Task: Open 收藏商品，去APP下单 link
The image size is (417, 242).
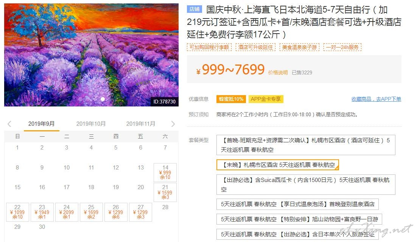Action: 376,99
